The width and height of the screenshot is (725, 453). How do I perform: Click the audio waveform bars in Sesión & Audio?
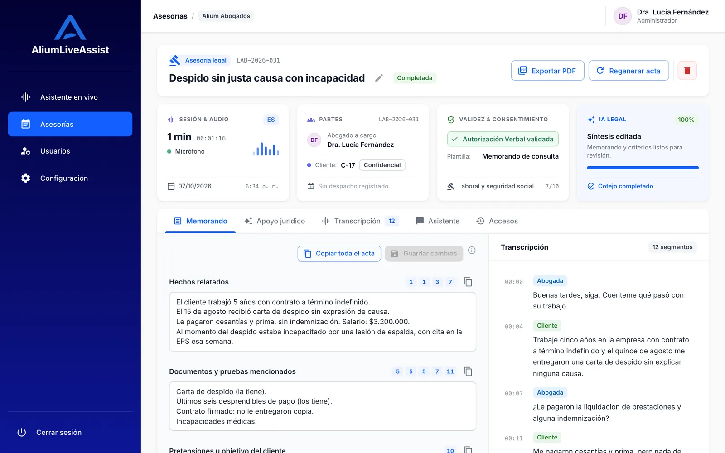(x=266, y=149)
